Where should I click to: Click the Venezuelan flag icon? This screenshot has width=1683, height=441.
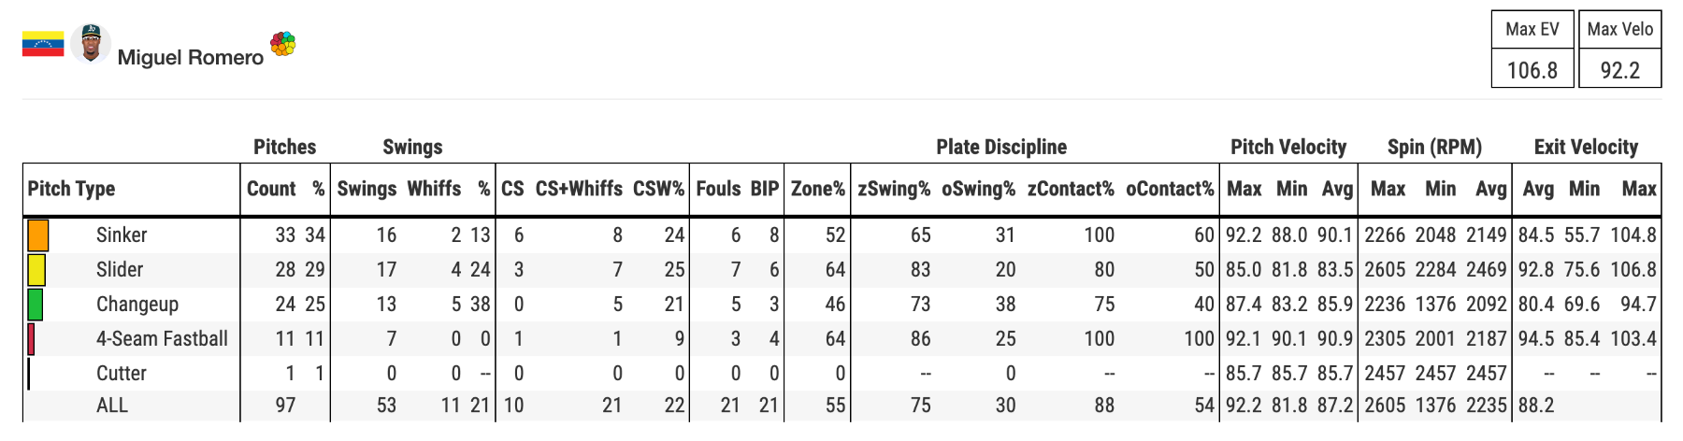(43, 44)
